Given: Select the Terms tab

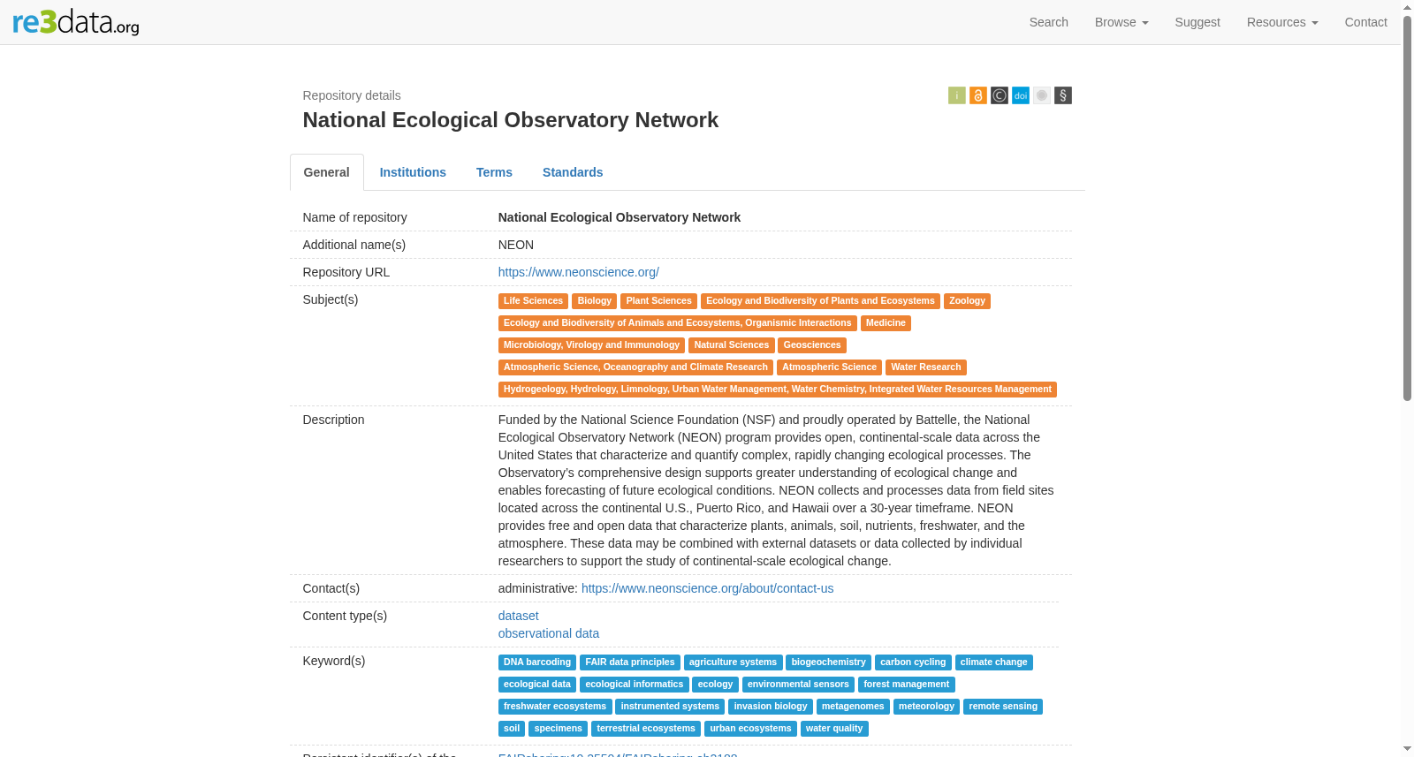Looking at the screenshot, I should [x=494, y=172].
